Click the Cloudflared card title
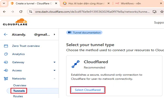Image resolution: width=164 pixels, height=98 pixels. click(x=96, y=62)
